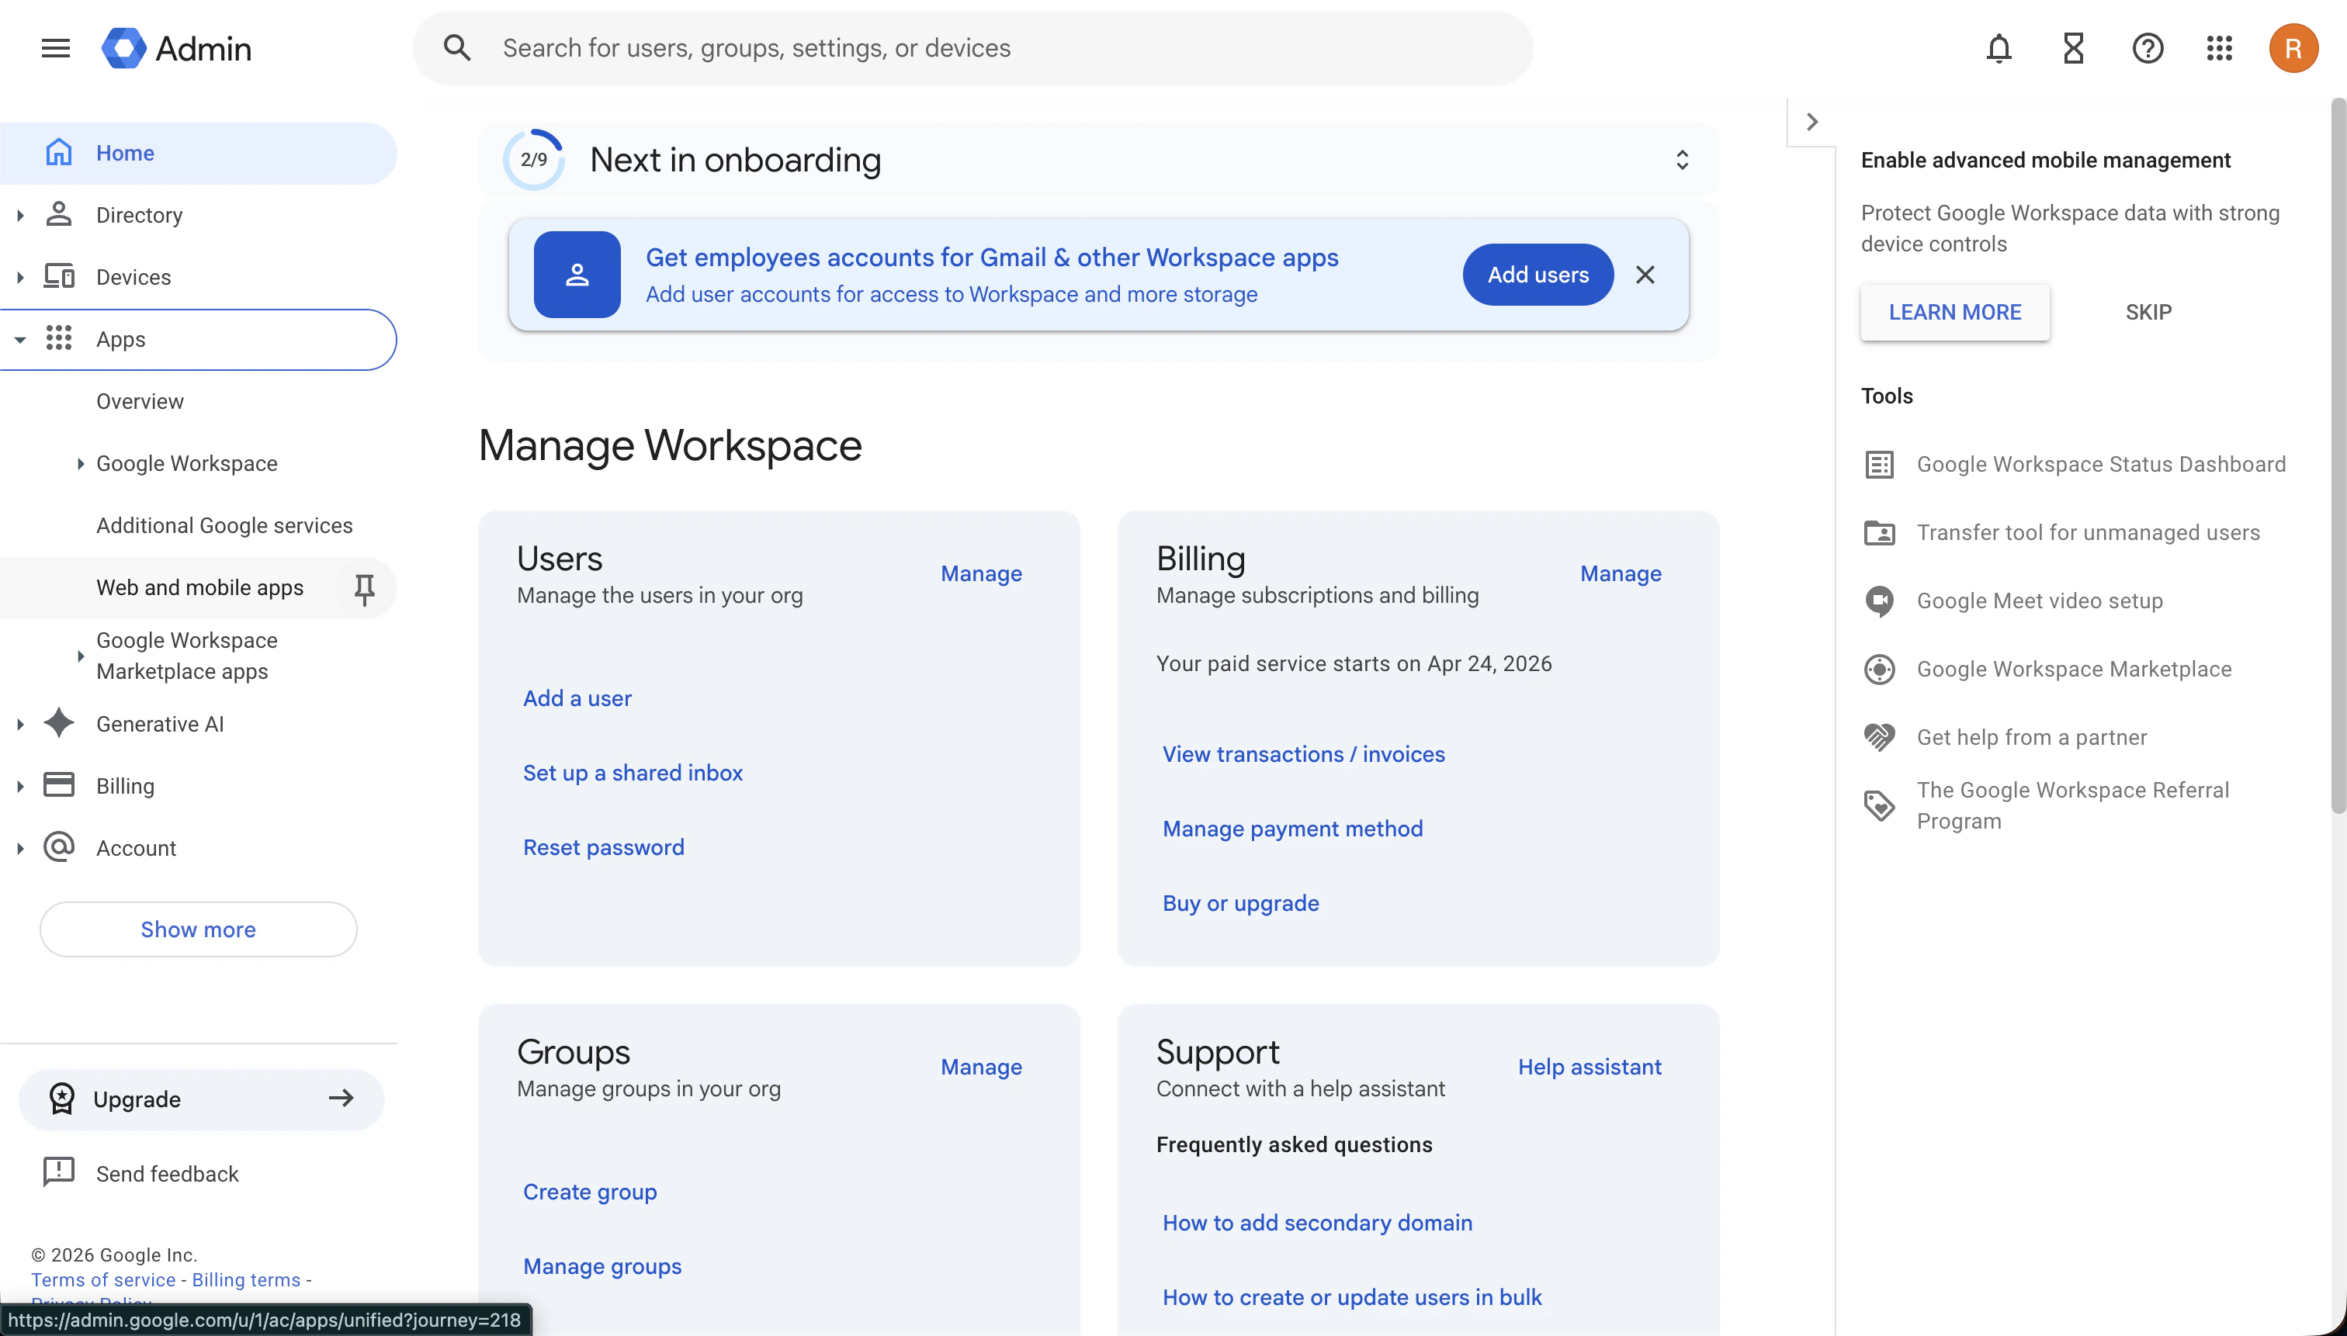
Task: Open the Google Meet video setup tool
Action: click(x=2039, y=601)
